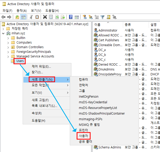This screenshot has height=152, width=160.
Task: Select 그룹 in New submenu
Action: 104,91
